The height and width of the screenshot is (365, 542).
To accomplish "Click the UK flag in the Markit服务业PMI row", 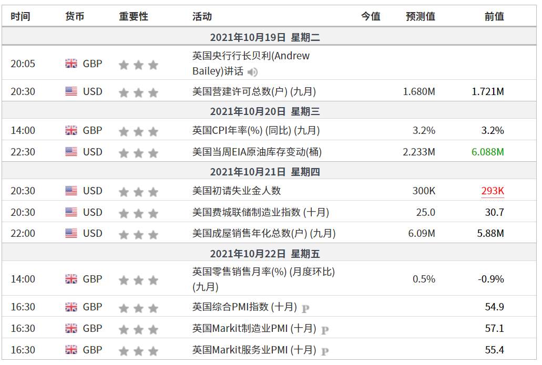I will pyautogui.click(x=71, y=349).
